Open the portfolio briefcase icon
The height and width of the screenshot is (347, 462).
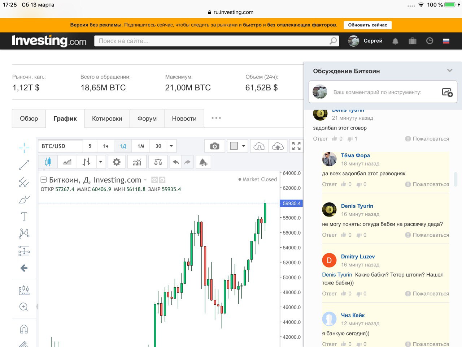[x=413, y=41]
